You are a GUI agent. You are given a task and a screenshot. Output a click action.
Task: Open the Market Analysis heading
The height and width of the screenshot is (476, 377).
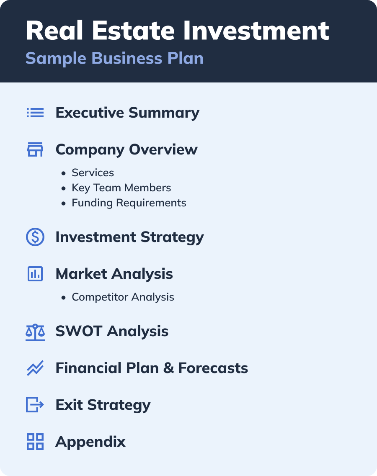click(x=114, y=274)
